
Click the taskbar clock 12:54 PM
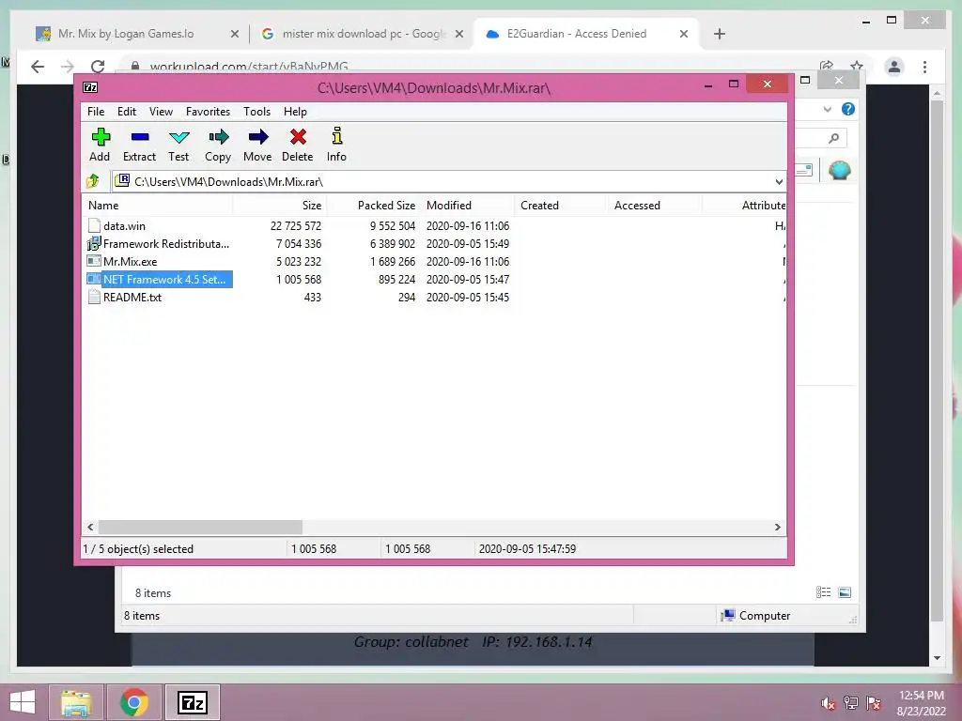point(921,696)
